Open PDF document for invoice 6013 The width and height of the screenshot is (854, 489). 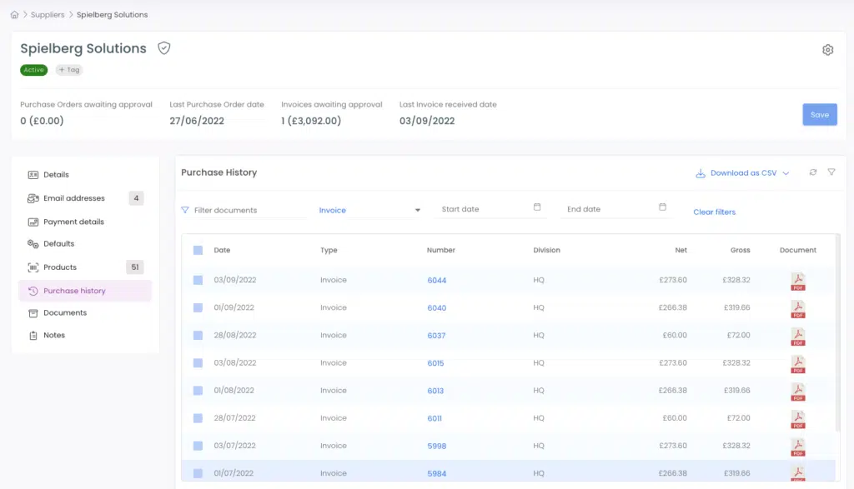coord(798,392)
